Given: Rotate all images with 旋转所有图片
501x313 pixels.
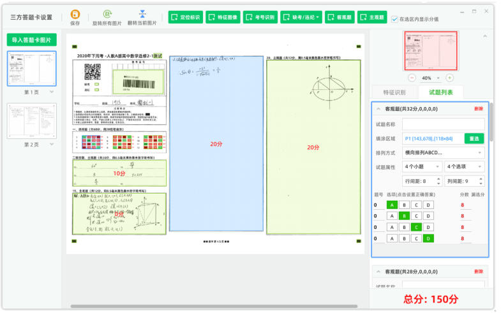Looking at the screenshot, I should [x=107, y=14].
